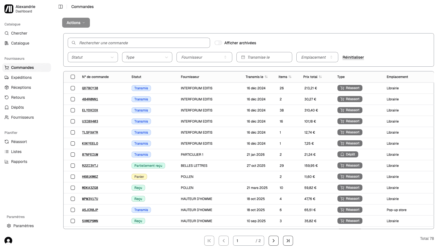Click the Panier status badge
Screen dimensions: 444x249
click(x=139, y=177)
